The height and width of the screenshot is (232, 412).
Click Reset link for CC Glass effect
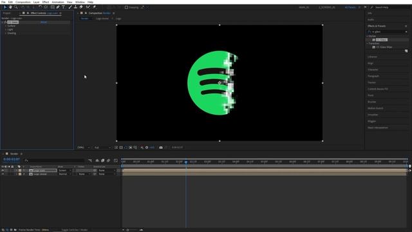point(44,23)
